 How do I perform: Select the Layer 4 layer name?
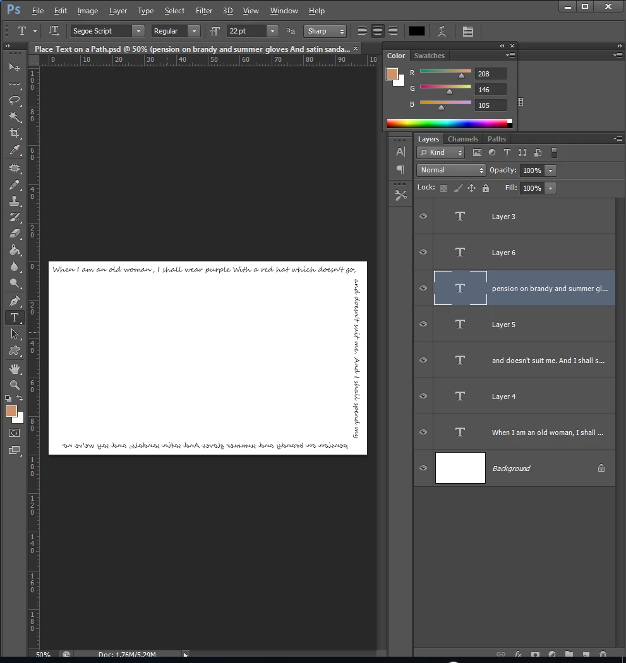tap(503, 397)
